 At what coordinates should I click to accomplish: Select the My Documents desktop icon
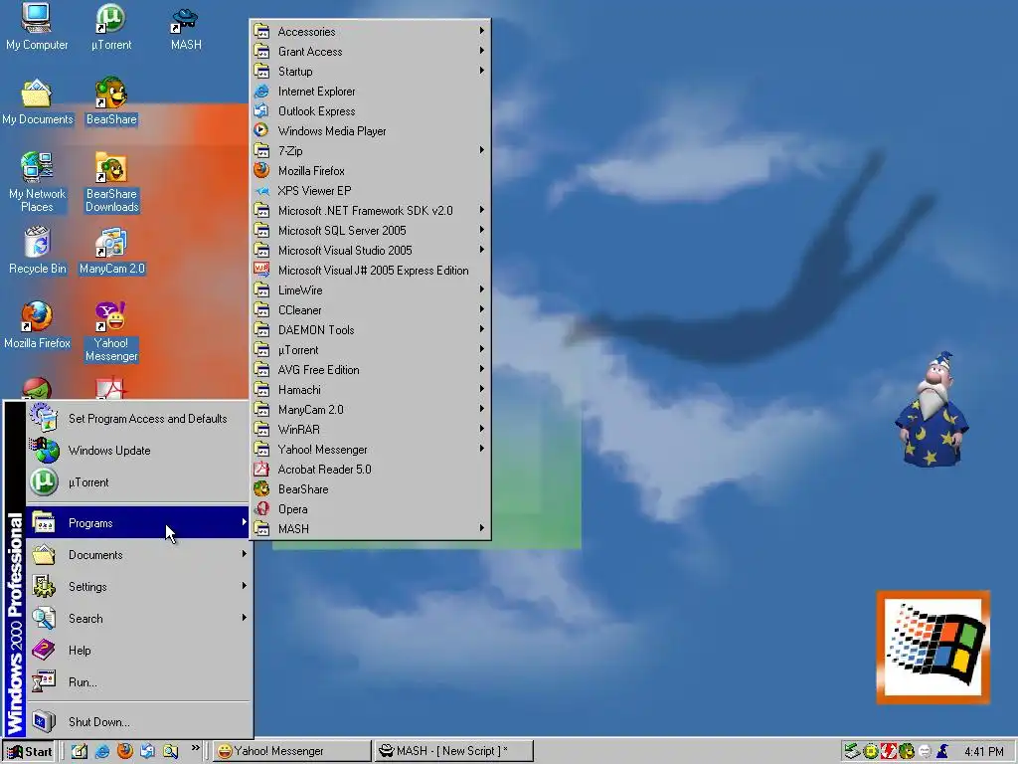37,102
